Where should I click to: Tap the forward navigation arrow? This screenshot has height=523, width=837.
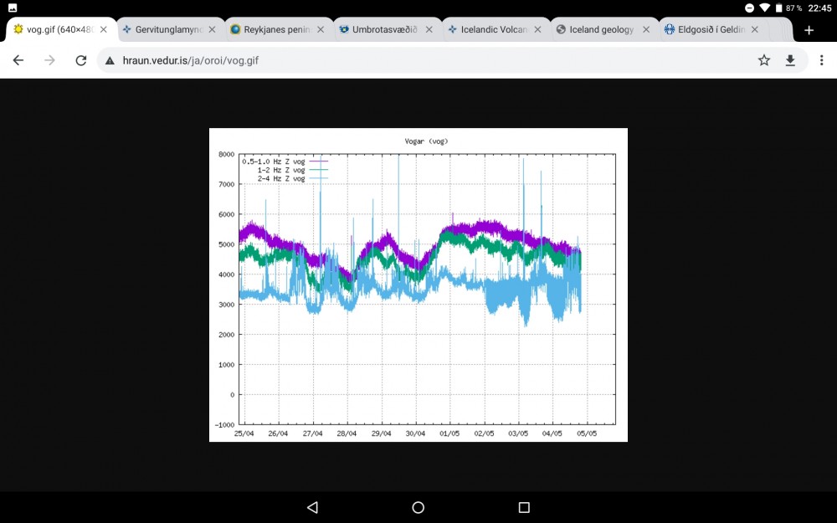coord(49,59)
